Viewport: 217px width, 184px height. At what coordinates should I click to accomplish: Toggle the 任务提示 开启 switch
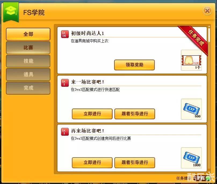(202, 178)
